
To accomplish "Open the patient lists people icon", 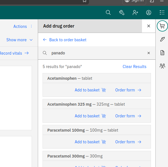I will (x=162, y=66).
